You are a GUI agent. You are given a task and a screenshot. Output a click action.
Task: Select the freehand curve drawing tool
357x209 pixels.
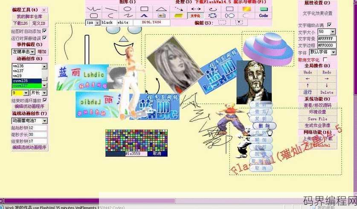(94, 9)
